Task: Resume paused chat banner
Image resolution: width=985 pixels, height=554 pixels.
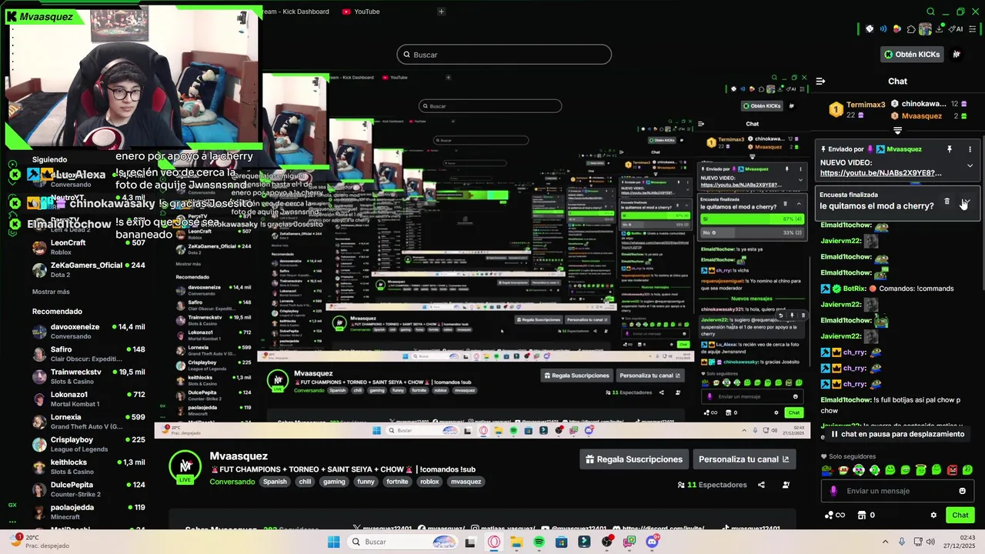Action: click(x=897, y=434)
